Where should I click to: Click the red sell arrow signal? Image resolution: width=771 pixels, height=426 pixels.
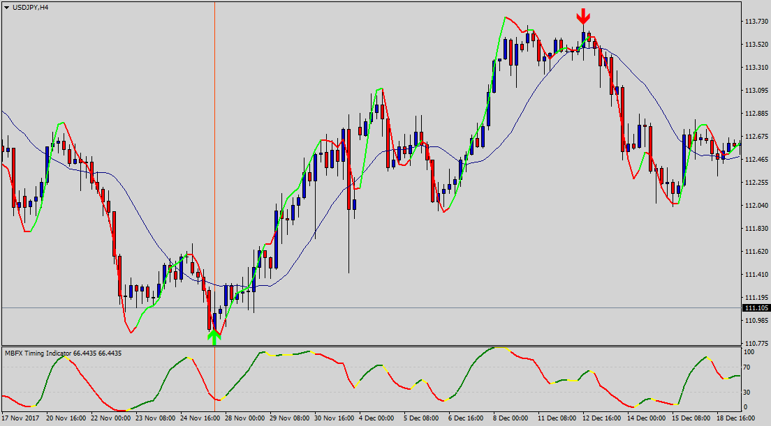(583, 17)
